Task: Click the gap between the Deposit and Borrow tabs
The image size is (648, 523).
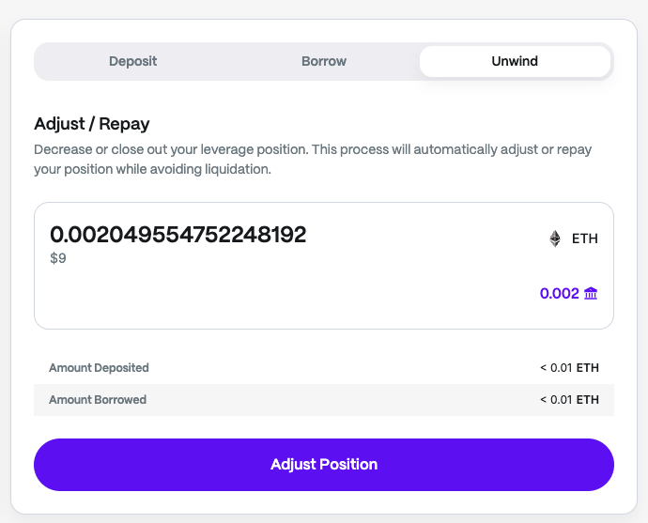Action: [x=228, y=61]
